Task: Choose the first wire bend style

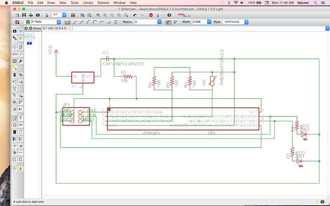Action: (x=67, y=22)
